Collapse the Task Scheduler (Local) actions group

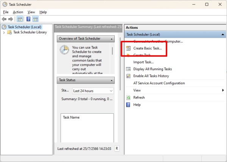pyautogui.click(x=223, y=34)
